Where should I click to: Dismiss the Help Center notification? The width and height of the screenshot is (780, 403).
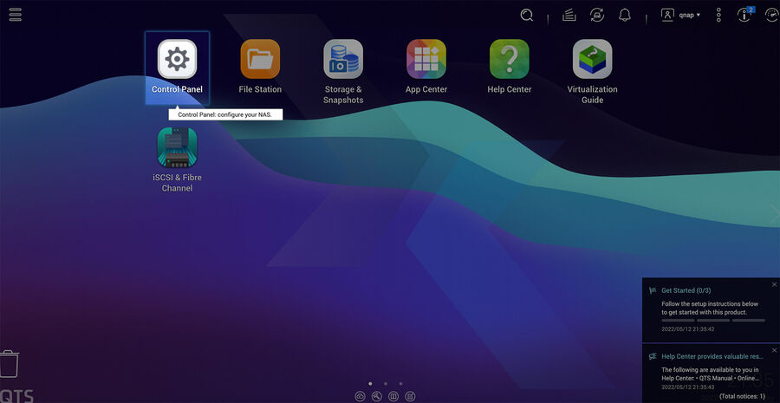tap(774, 350)
